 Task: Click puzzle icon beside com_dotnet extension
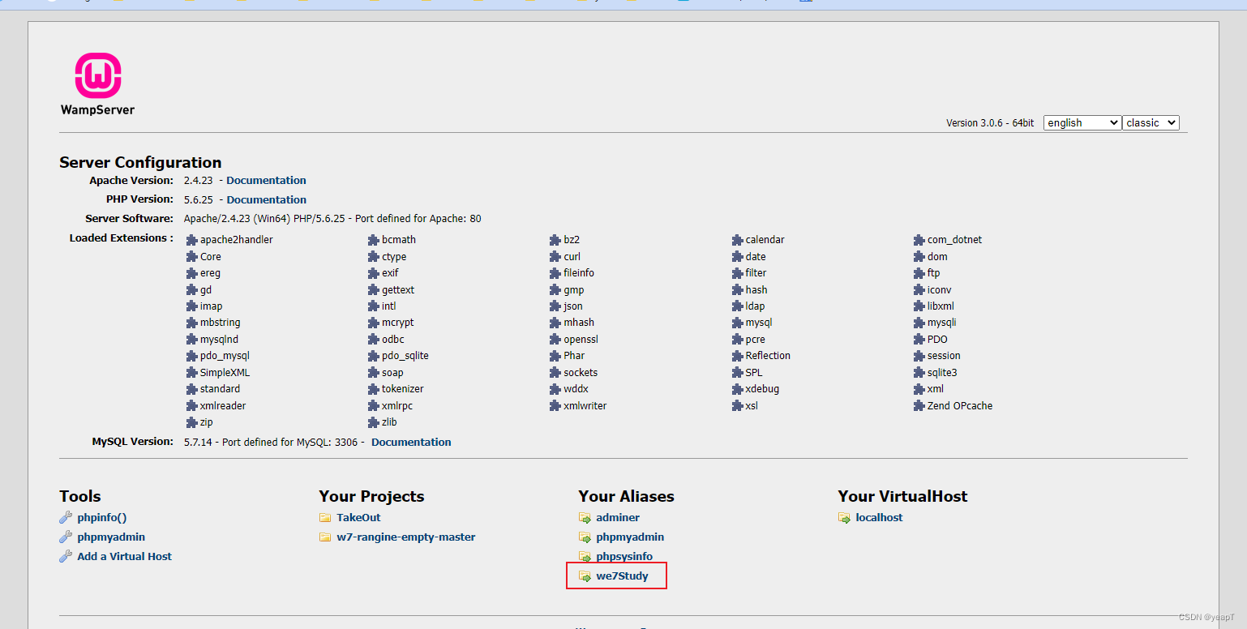point(919,240)
